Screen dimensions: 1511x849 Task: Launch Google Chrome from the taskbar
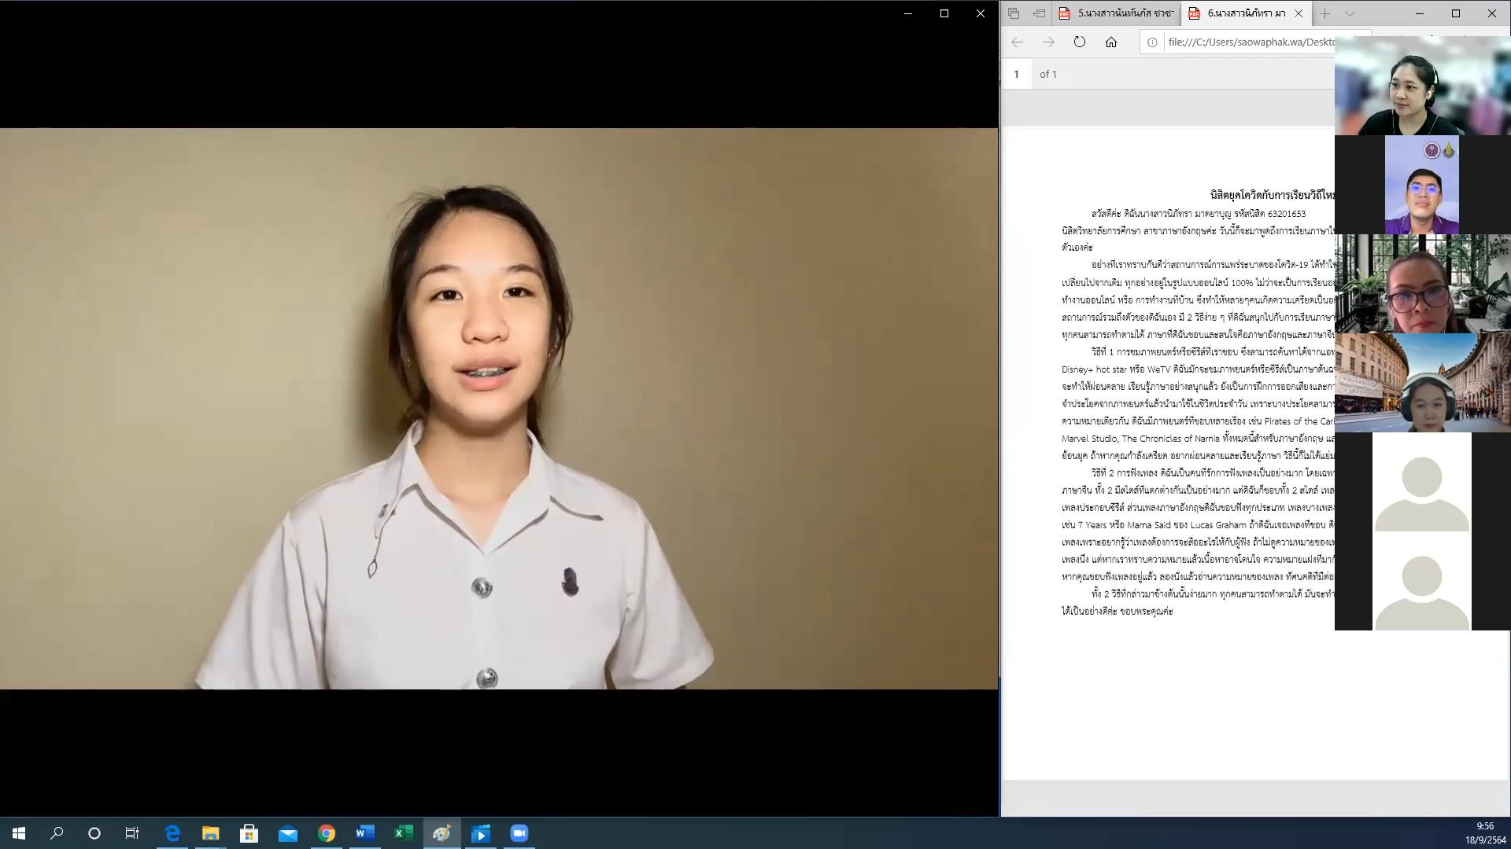(327, 833)
